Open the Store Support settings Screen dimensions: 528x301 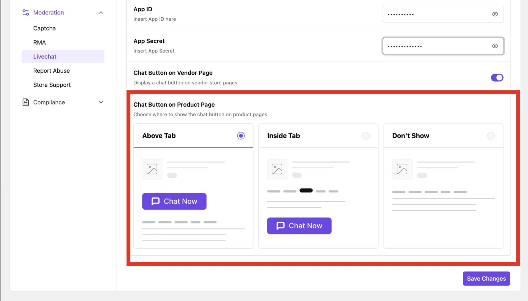(x=52, y=85)
